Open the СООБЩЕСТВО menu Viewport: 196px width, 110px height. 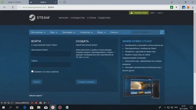click(x=77, y=18)
